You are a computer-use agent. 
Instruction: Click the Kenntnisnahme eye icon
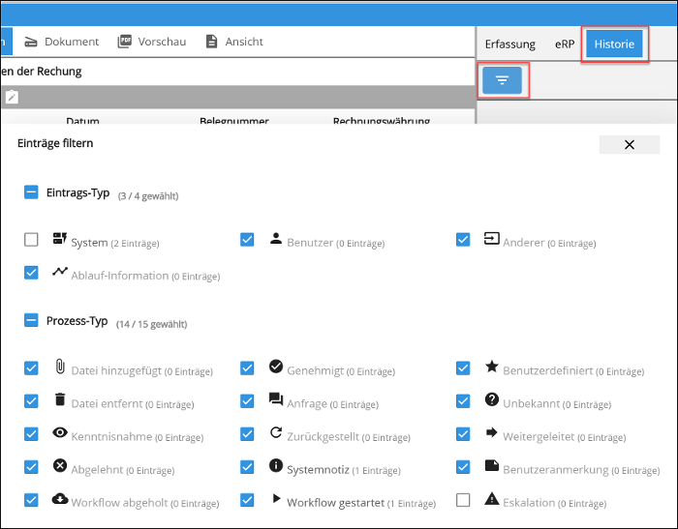[60, 432]
